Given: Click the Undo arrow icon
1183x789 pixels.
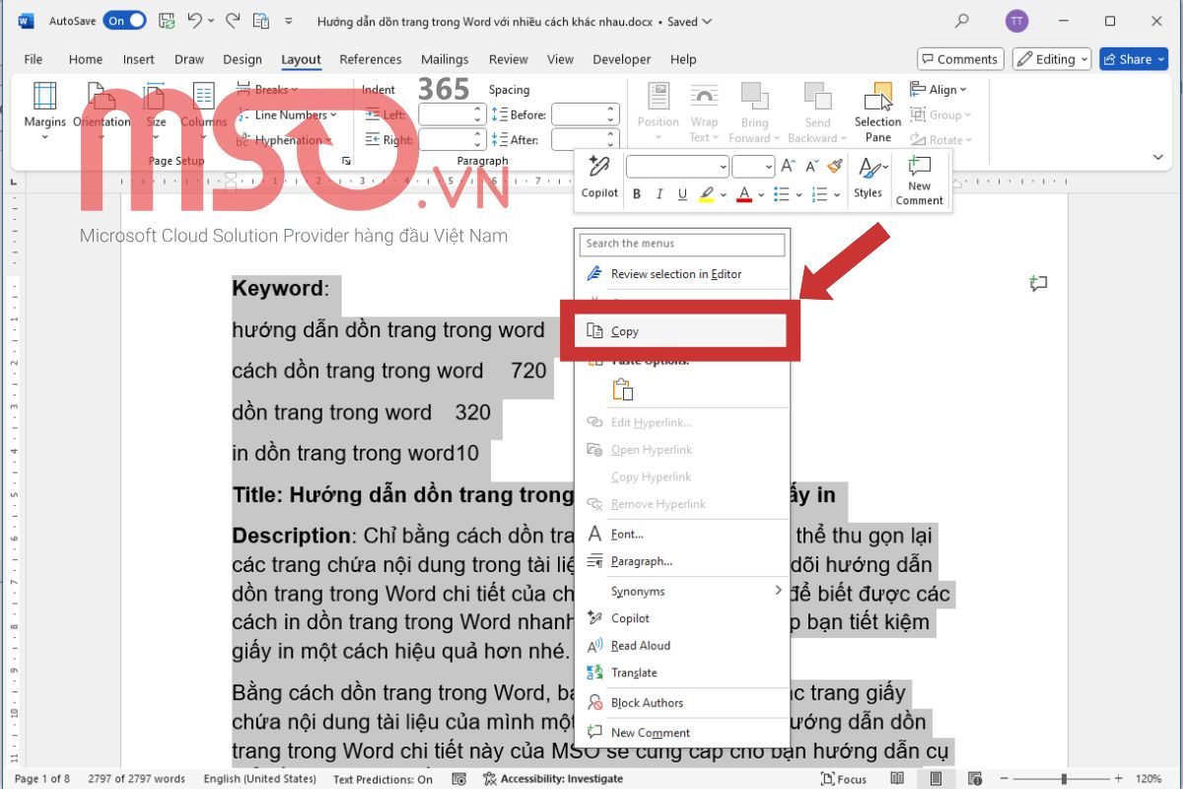Looking at the screenshot, I should (x=193, y=21).
